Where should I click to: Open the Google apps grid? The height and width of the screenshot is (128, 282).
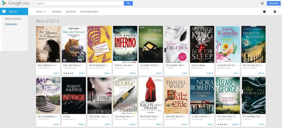coord(262,3)
